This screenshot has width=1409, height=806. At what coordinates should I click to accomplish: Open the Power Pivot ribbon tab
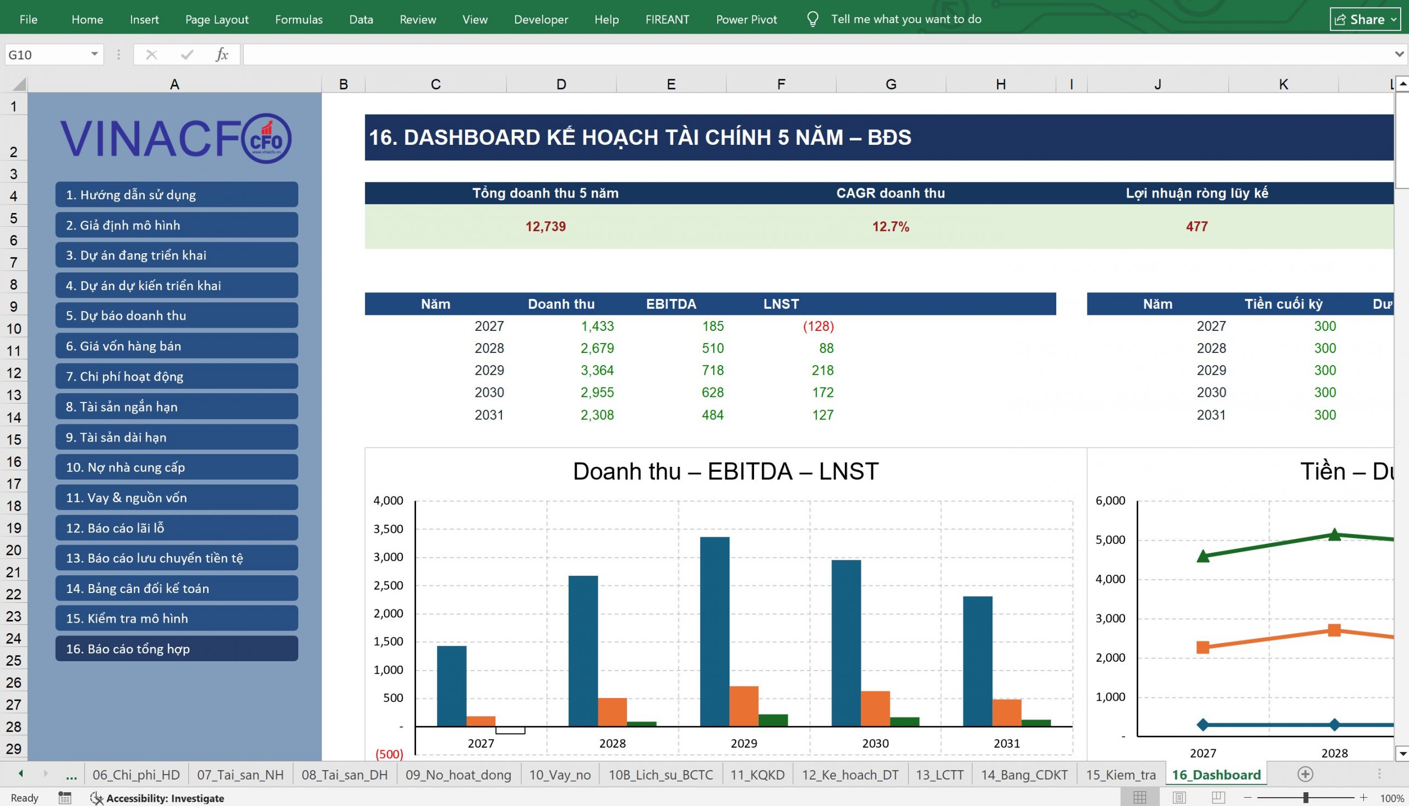(746, 19)
